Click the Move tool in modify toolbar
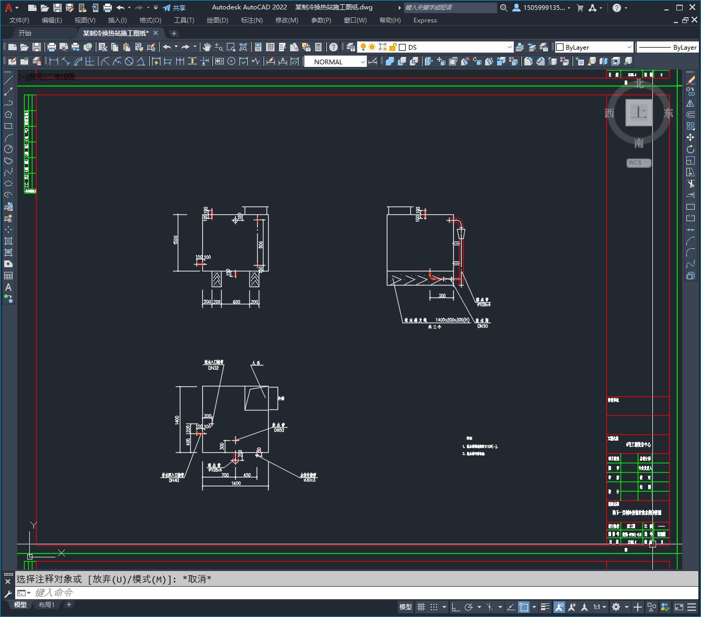The width and height of the screenshot is (701, 617). coord(691,138)
